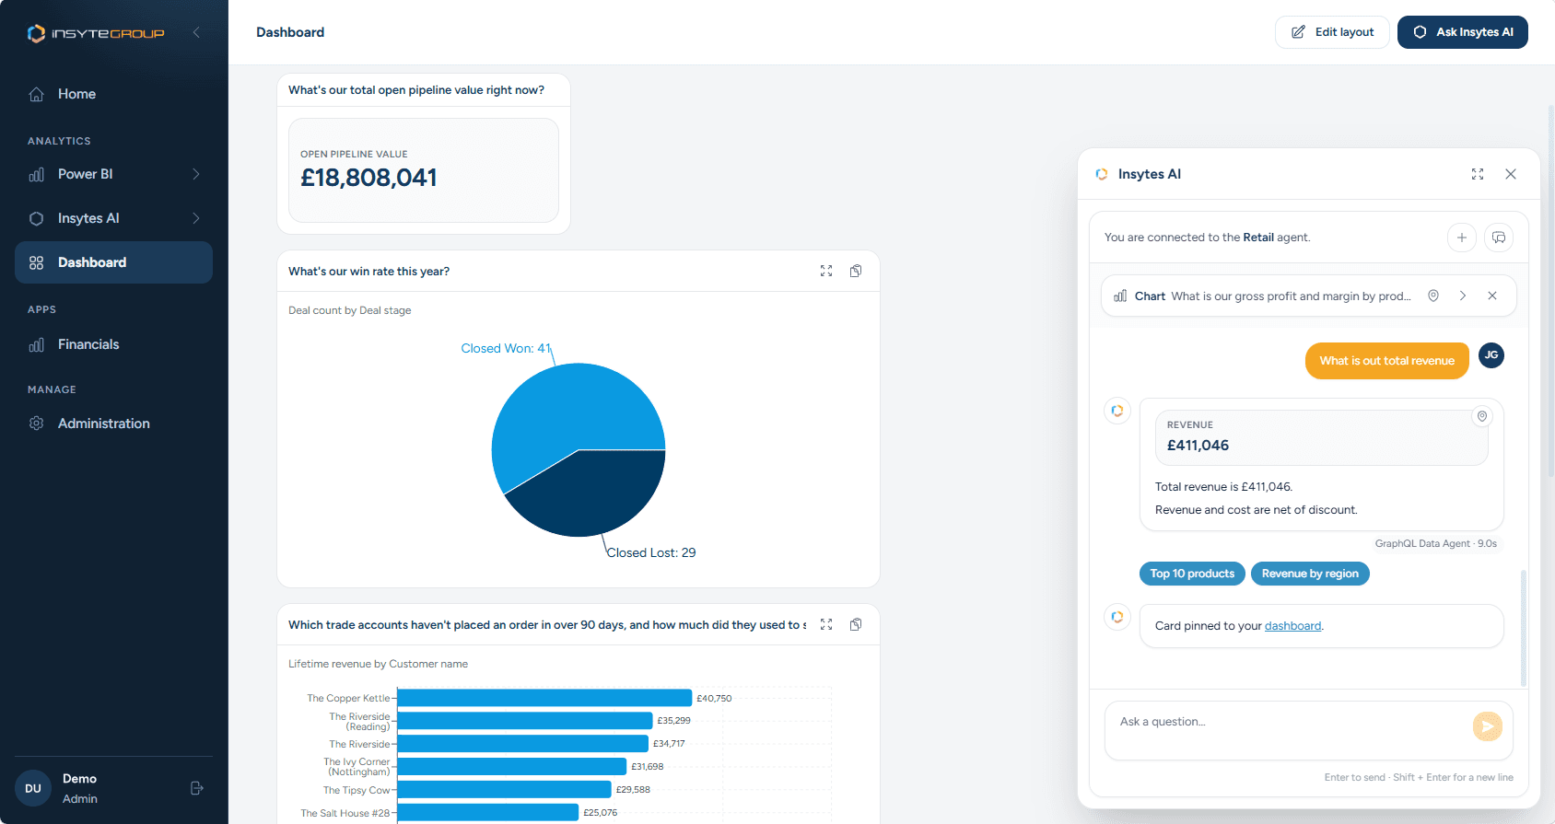Click the 'What is out total revenue' message
The width and height of the screenshot is (1555, 824).
pyautogui.click(x=1387, y=361)
